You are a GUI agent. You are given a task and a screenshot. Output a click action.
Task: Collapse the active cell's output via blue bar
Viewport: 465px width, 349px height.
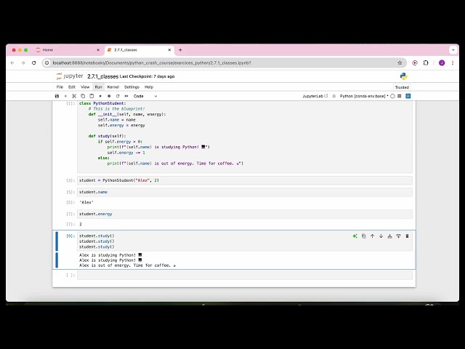(57, 260)
